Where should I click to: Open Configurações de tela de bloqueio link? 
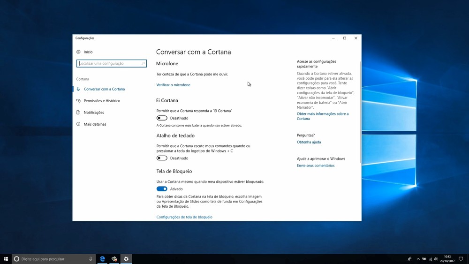point(184,217)
